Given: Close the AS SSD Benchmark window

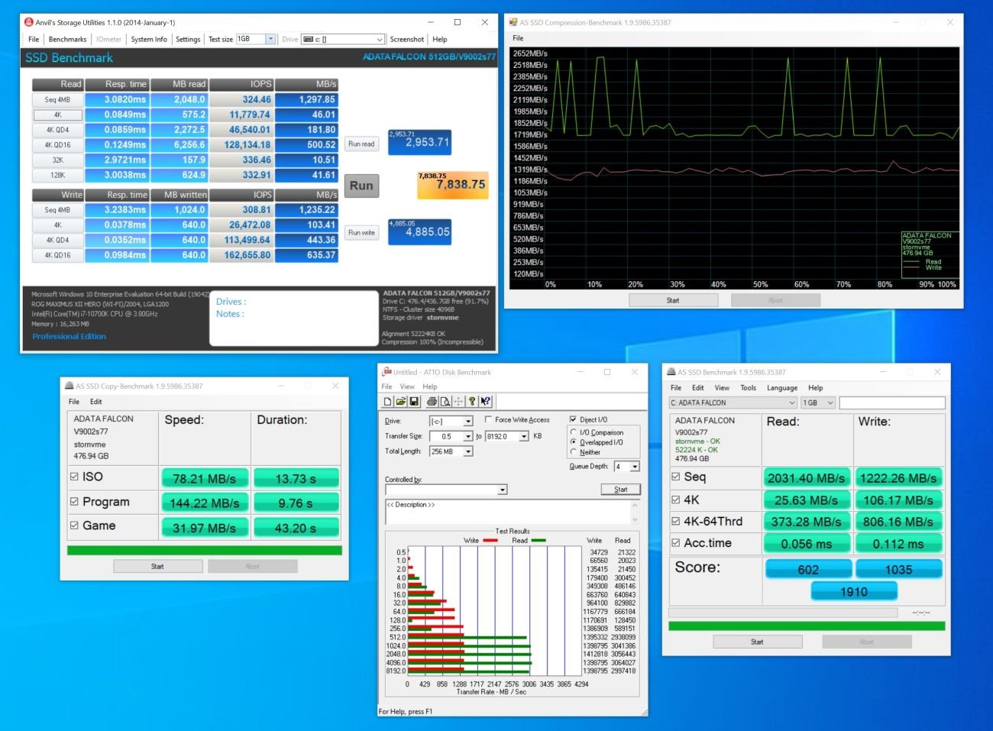Looking at the screenshot, I should click(937, 372).
